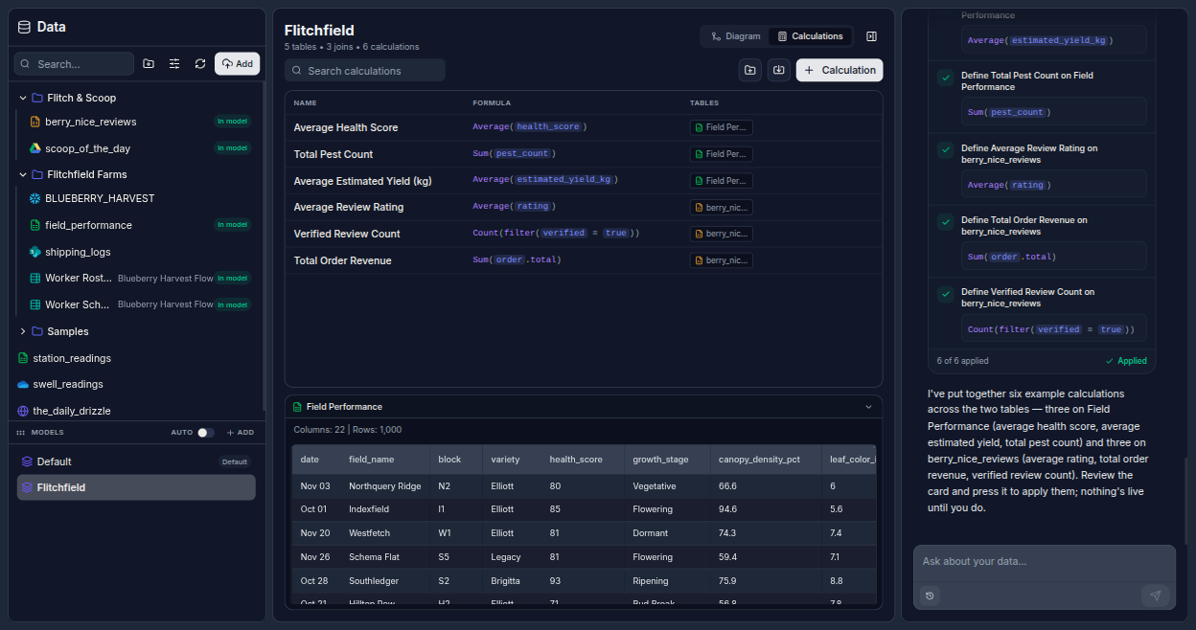The width and height of the screenshot is (1196, 630).
Task: Click the growth_stage column header
Action: click(660, 460)
